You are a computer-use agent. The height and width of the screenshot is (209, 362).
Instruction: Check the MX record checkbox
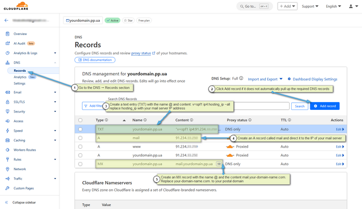tap(80, 164)
